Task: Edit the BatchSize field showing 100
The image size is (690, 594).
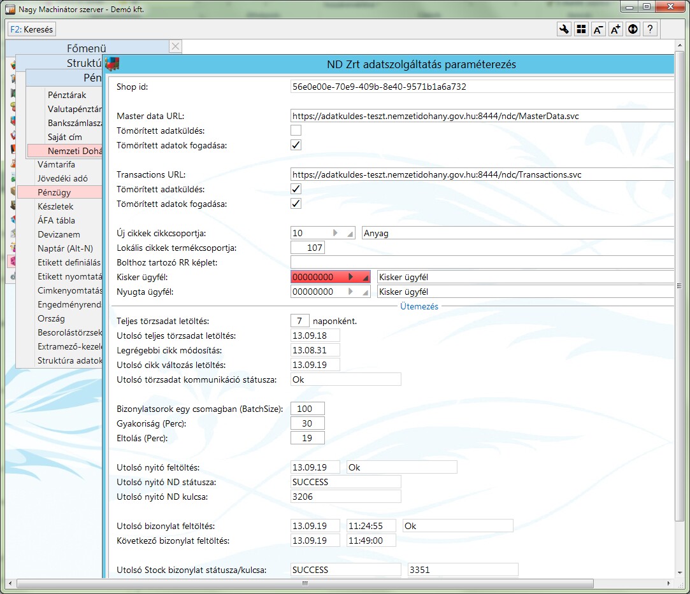Action: pos(308,409)
